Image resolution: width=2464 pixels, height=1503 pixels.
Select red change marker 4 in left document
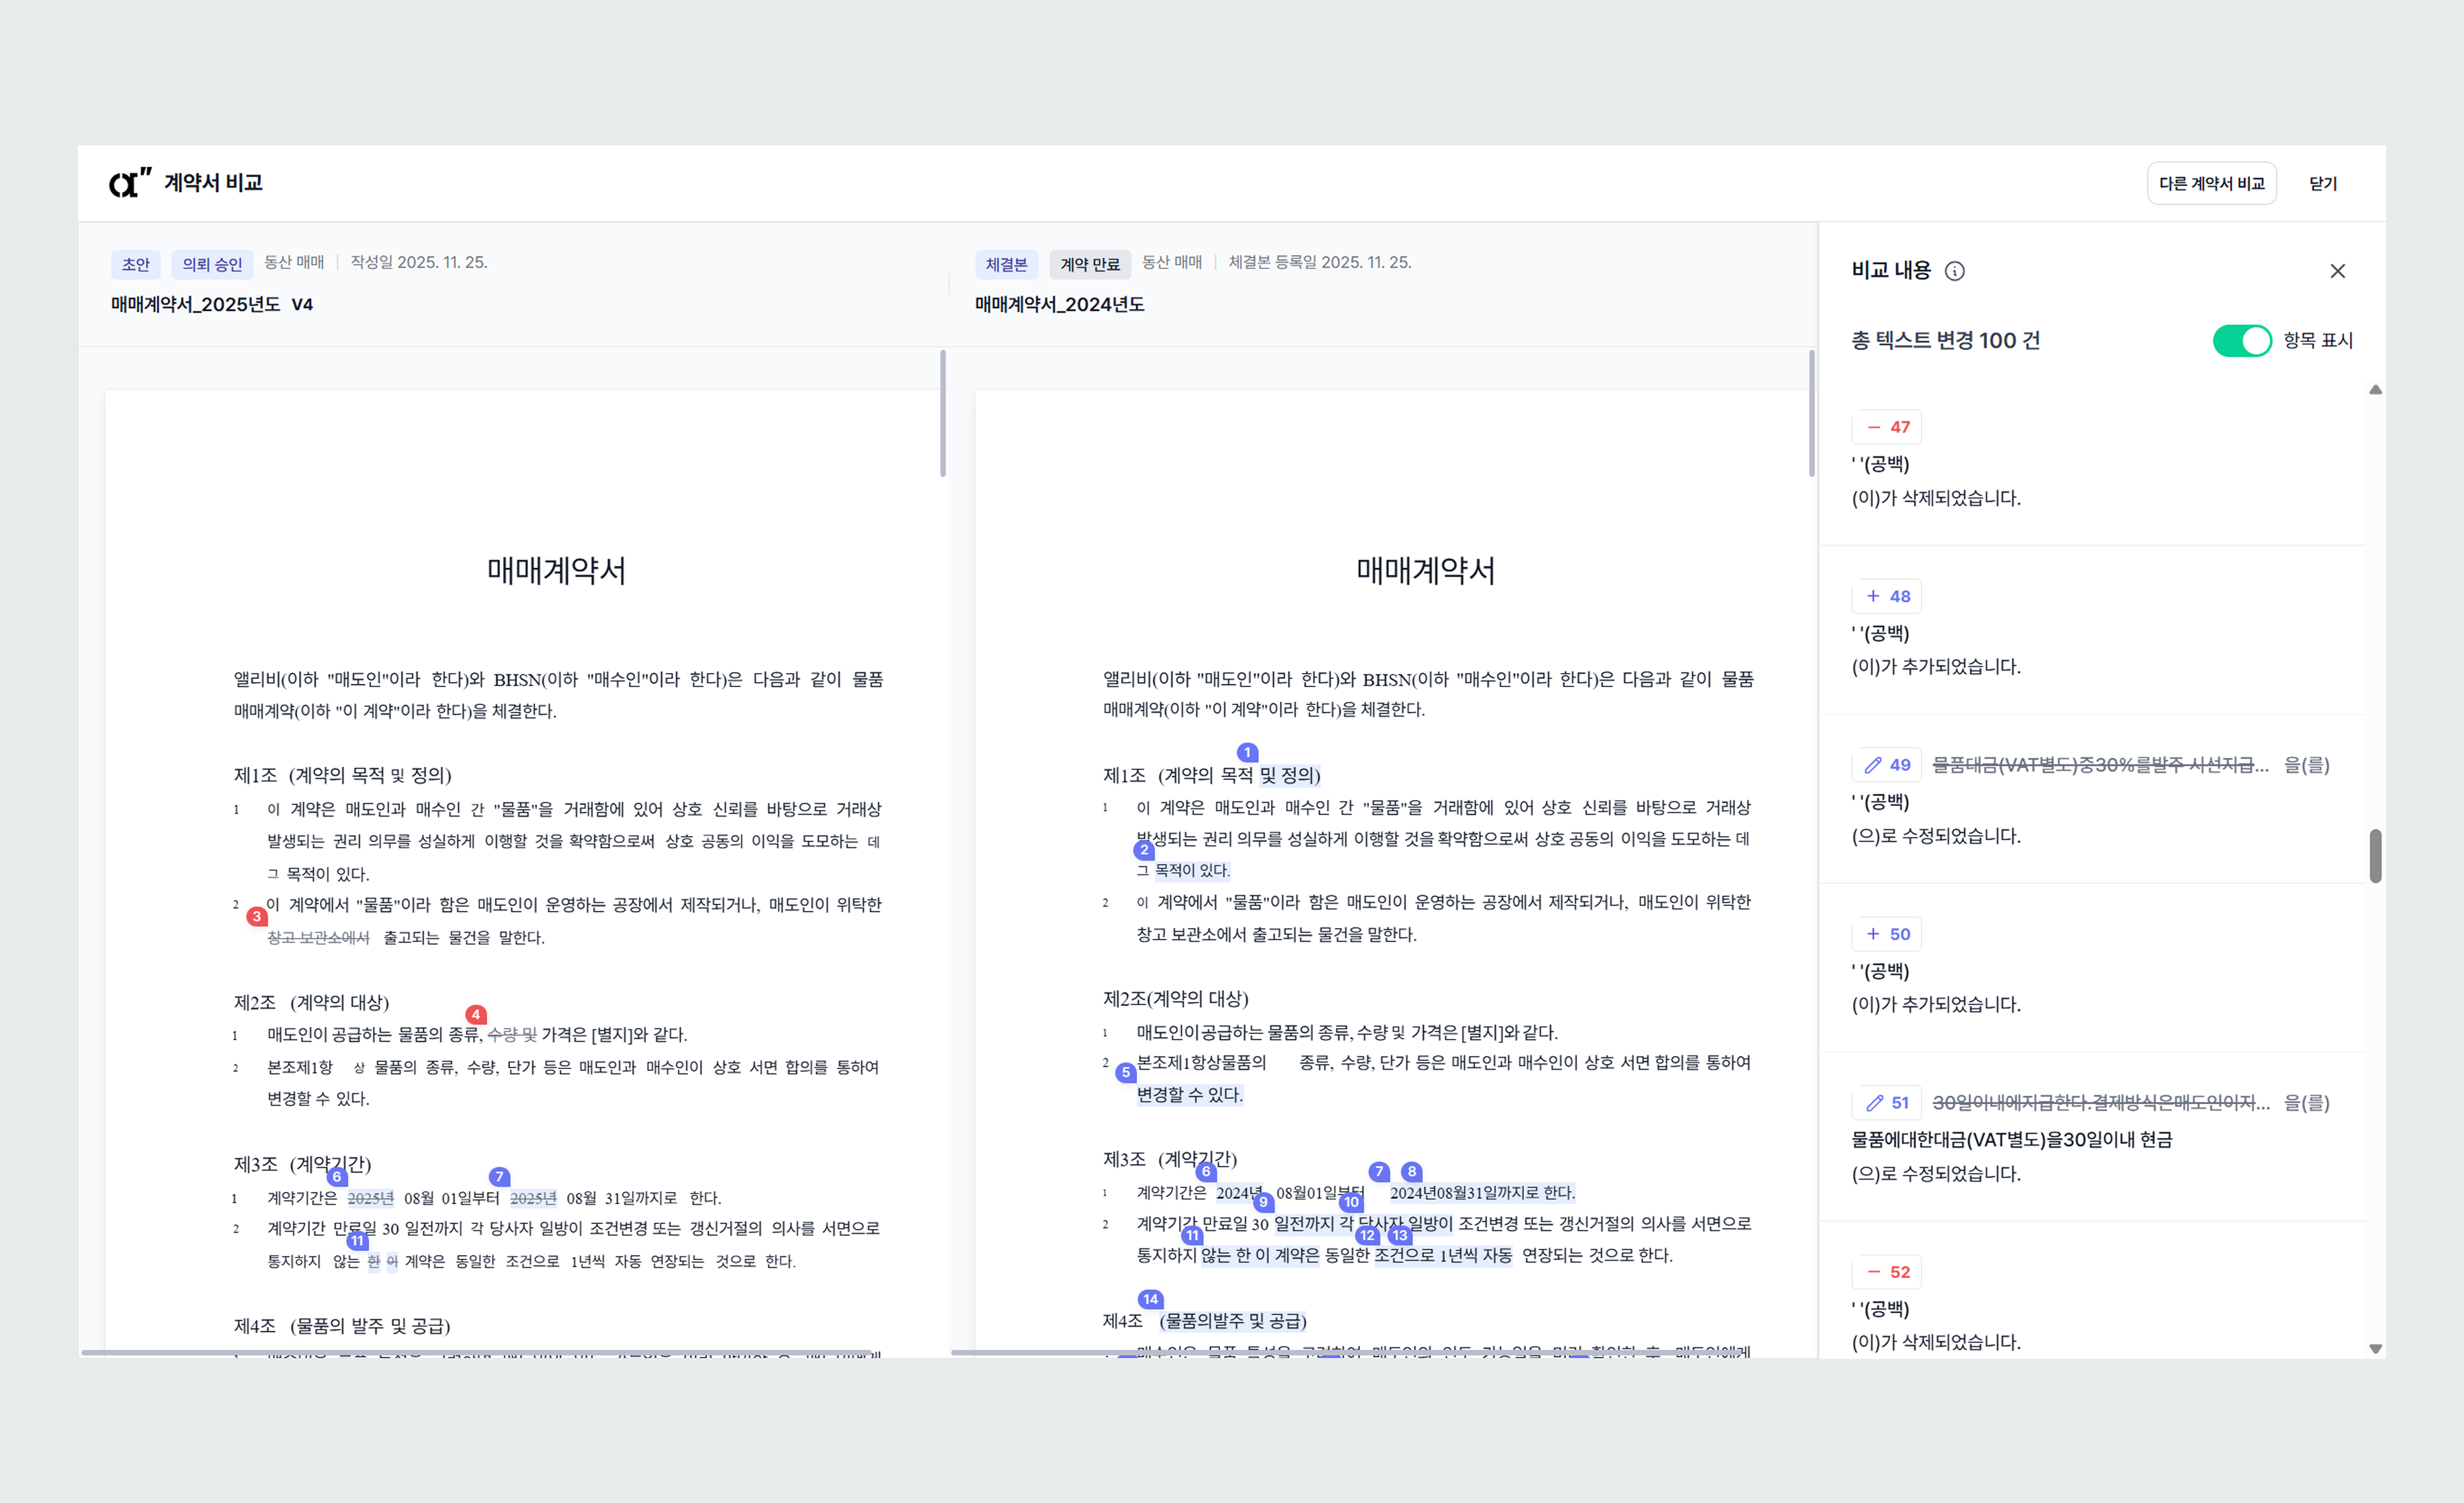(476, 1014)
